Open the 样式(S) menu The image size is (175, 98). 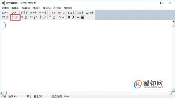(47, 8)
